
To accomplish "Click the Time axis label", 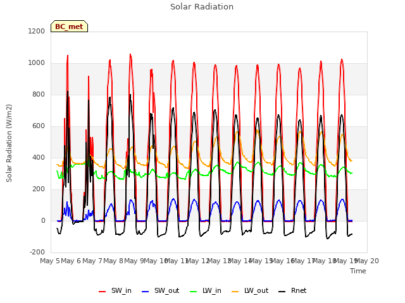I will point(358,271).
